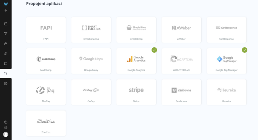
Task: Click the user avatar at sidebar bottom
Action: click(6, 135)
